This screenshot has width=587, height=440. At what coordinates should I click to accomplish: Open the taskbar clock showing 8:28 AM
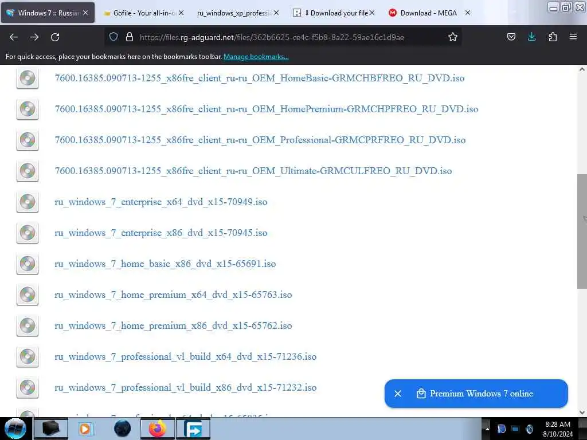point(557,429)
